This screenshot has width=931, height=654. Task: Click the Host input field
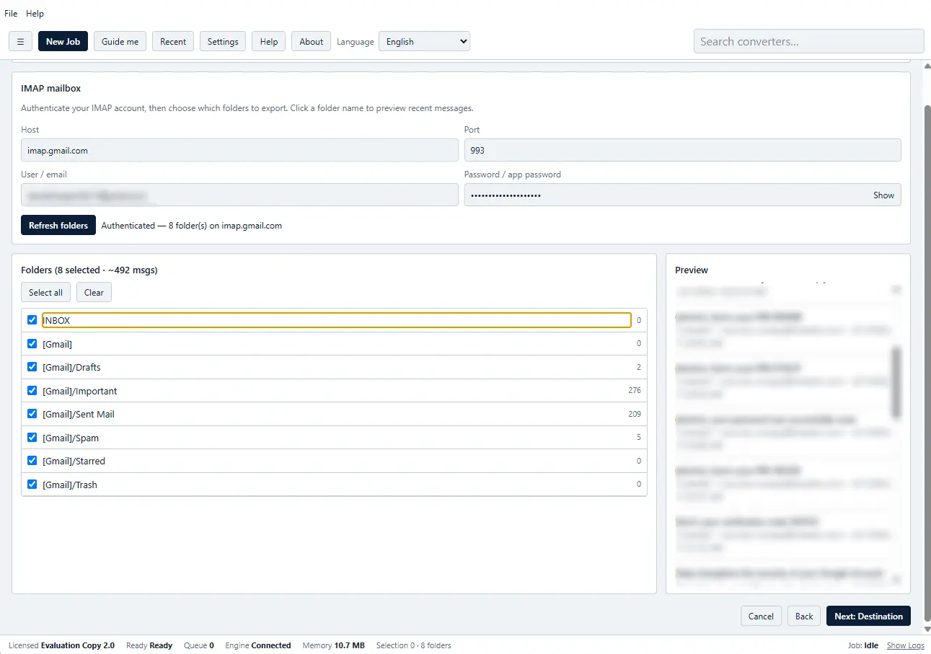239,150
